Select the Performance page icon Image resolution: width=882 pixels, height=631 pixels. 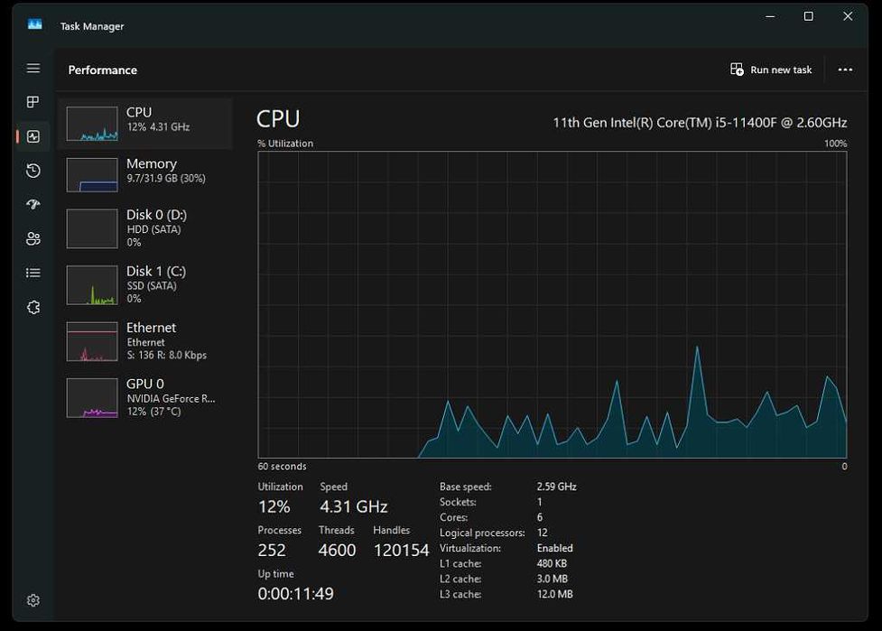click(33, 137)
